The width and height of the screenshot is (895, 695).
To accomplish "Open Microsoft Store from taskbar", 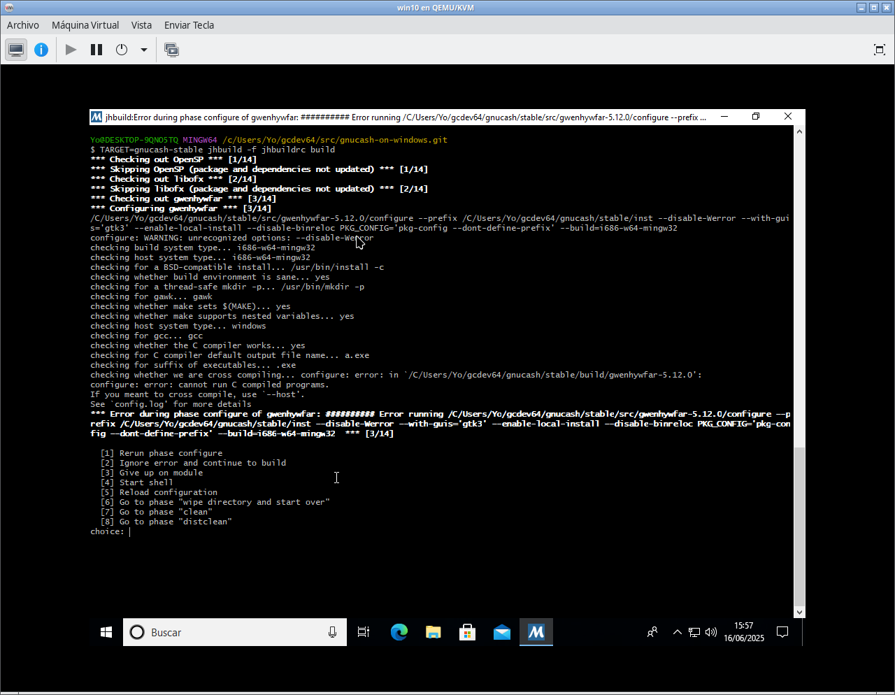I will point(467,632).
